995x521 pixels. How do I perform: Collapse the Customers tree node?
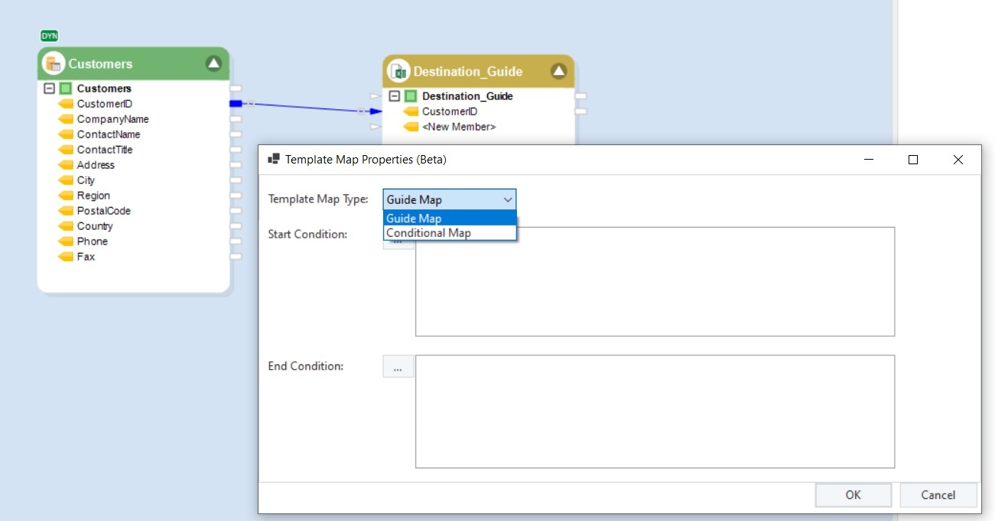[x=49, y=89]
